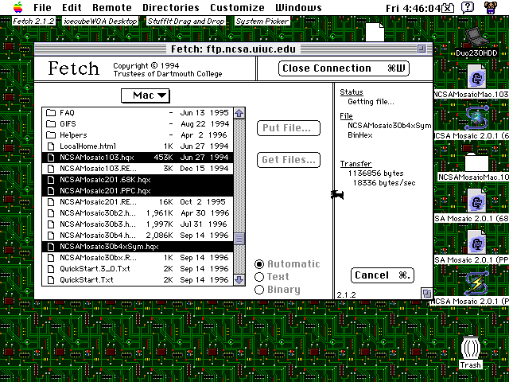509x382 pixels.
Task: Open the Mac directory popup menu
Action: coord(145,95)
